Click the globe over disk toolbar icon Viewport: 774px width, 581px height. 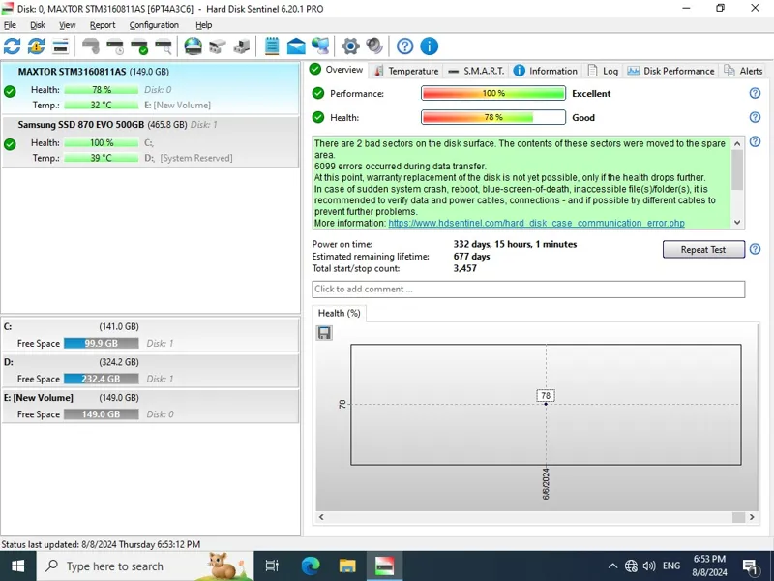tap(193, 46)
